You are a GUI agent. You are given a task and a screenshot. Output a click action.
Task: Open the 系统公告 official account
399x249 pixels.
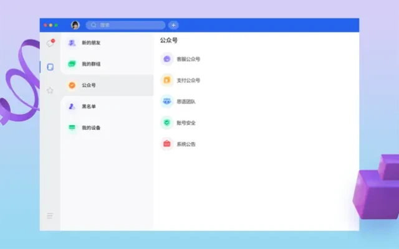pyautogui.click(x=186, y=144)
